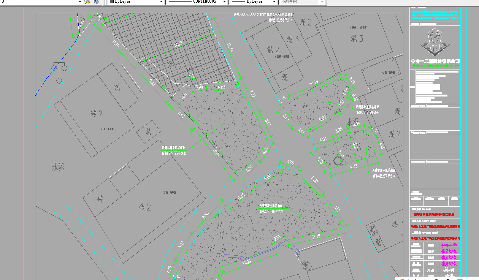Select the '5.57' dimension text
Image resolution: width=479 pixels, height=280 pixels.
181,244
